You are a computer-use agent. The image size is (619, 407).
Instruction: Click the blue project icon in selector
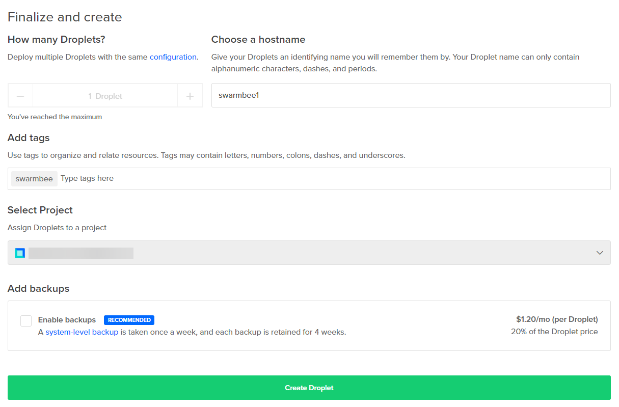pyautogui.click(x=20, y=253)
